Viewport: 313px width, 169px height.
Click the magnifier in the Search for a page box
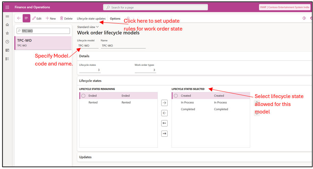click(x=108, y=8)
